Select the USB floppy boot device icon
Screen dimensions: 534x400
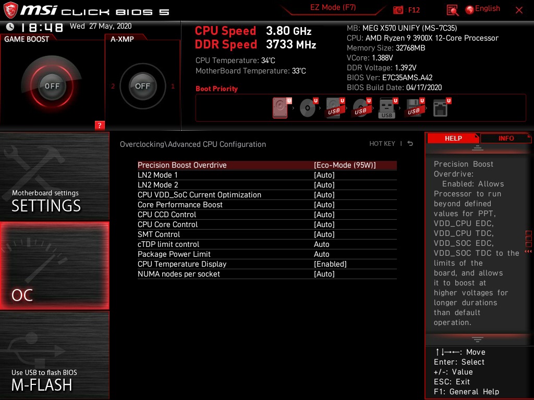[414, 108]
